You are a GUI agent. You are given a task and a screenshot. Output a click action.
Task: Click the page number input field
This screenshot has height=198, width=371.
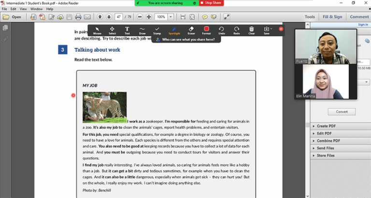pyautogui.click(x=119, y=17)
